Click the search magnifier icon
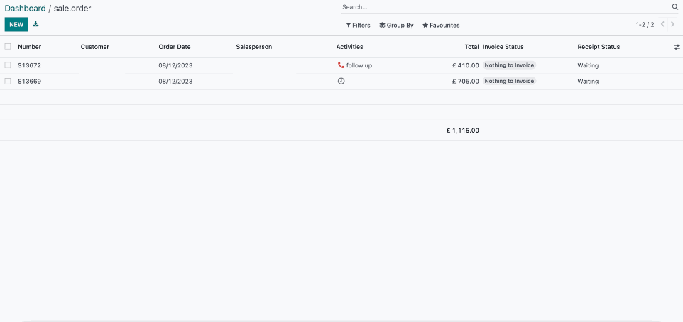683x322 pixels. (x=675, y=7)
